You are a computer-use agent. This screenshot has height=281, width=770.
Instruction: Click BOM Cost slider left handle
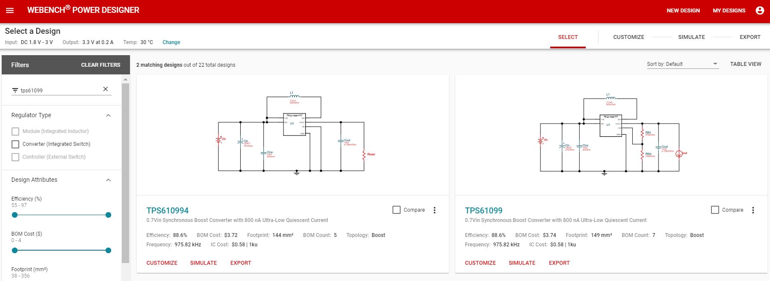pos(15,251)
